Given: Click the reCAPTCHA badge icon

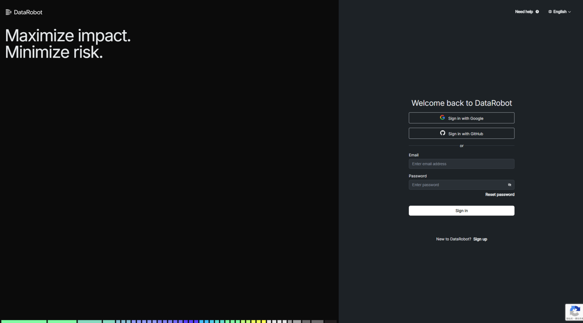Looking at the screenshot, I should coord(574,311).
